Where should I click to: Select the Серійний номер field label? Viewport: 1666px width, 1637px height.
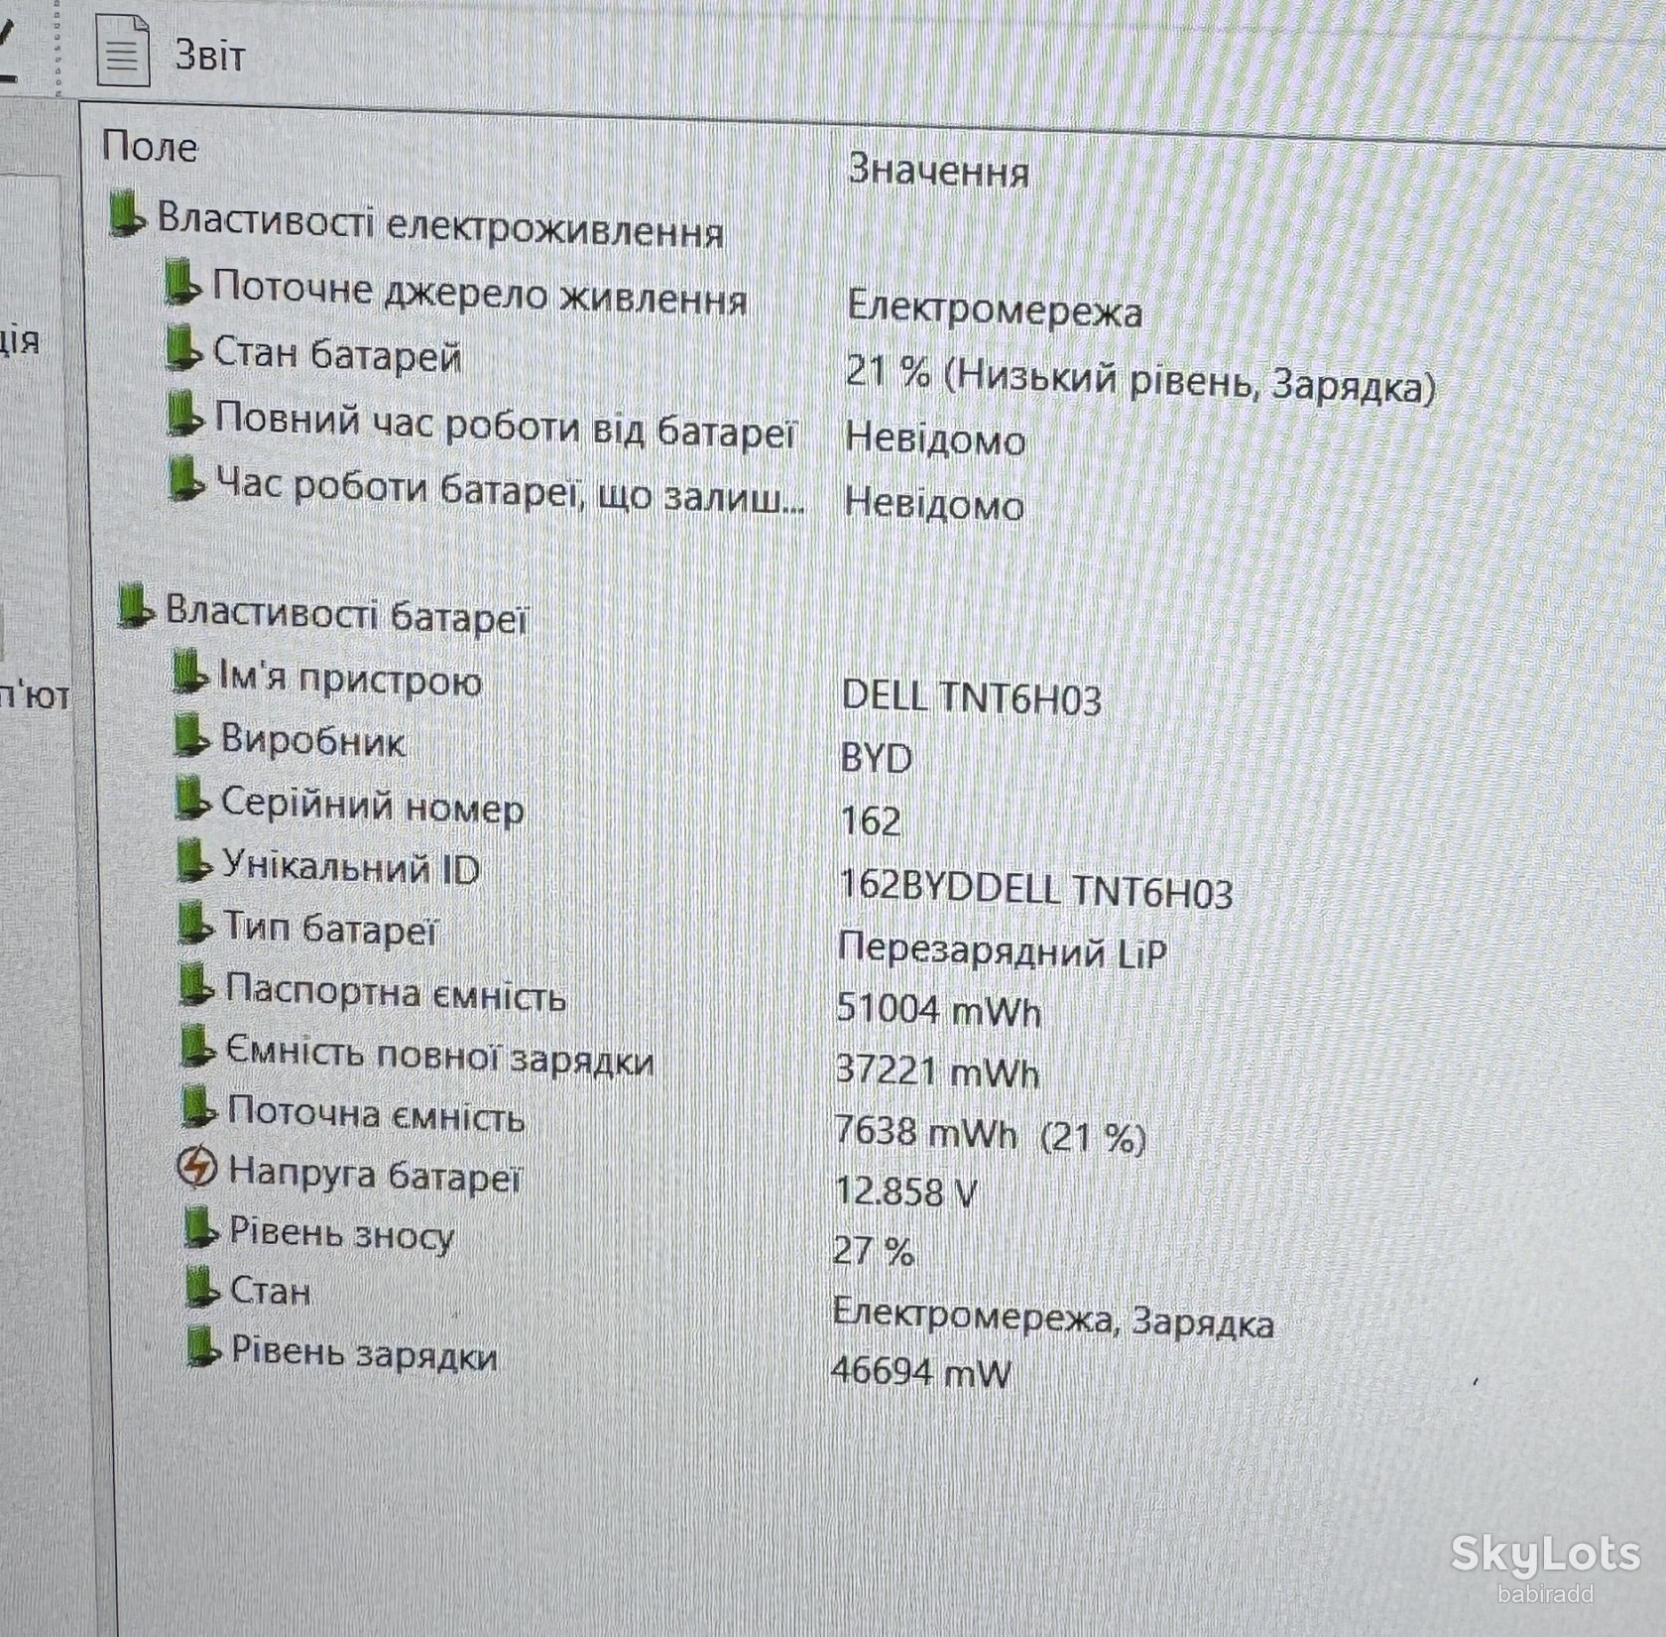click(372, 805)
